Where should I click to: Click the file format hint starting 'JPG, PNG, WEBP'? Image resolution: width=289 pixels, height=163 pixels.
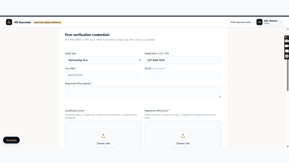point(110,40)
